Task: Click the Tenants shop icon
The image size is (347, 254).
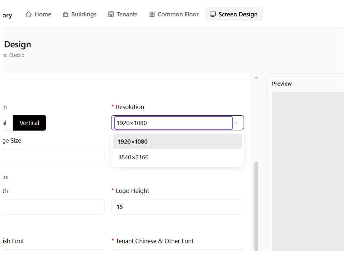Action: pos(111,14)
